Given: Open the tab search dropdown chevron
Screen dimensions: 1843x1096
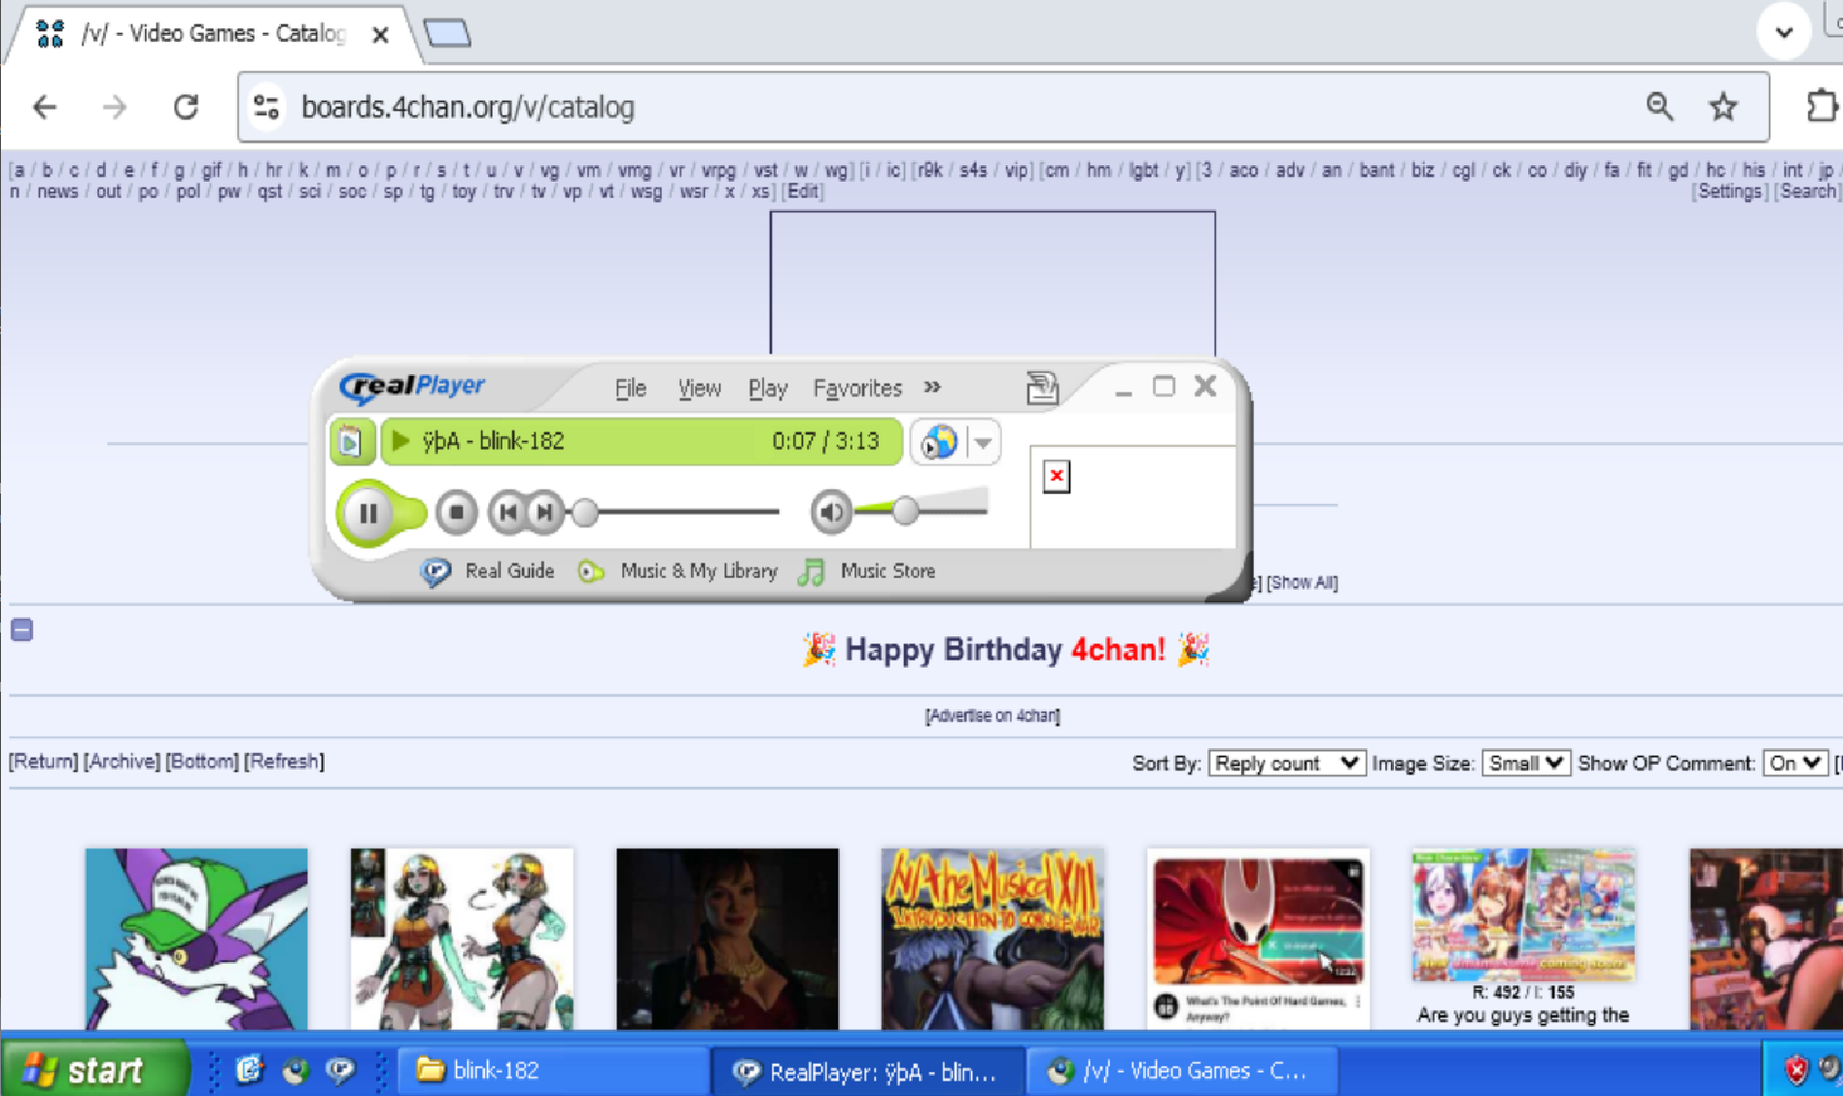Looking at the screenshot, I should 1784,32.
